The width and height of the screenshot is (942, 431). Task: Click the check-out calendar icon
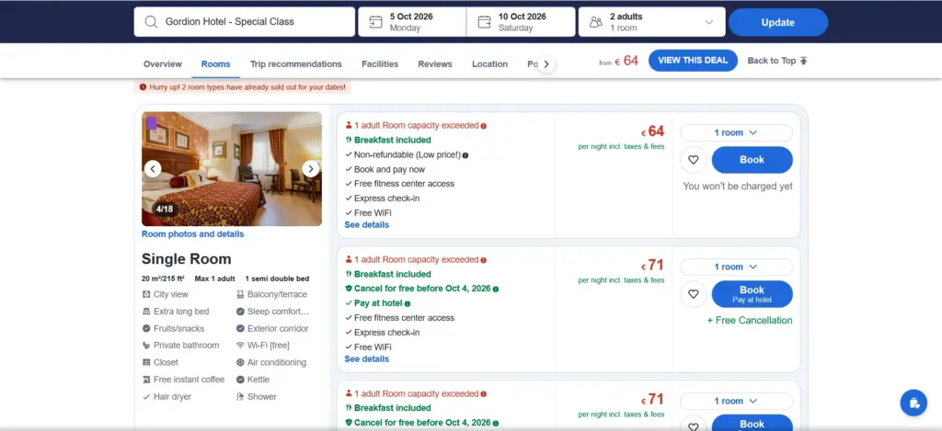(x=484, y=22)
